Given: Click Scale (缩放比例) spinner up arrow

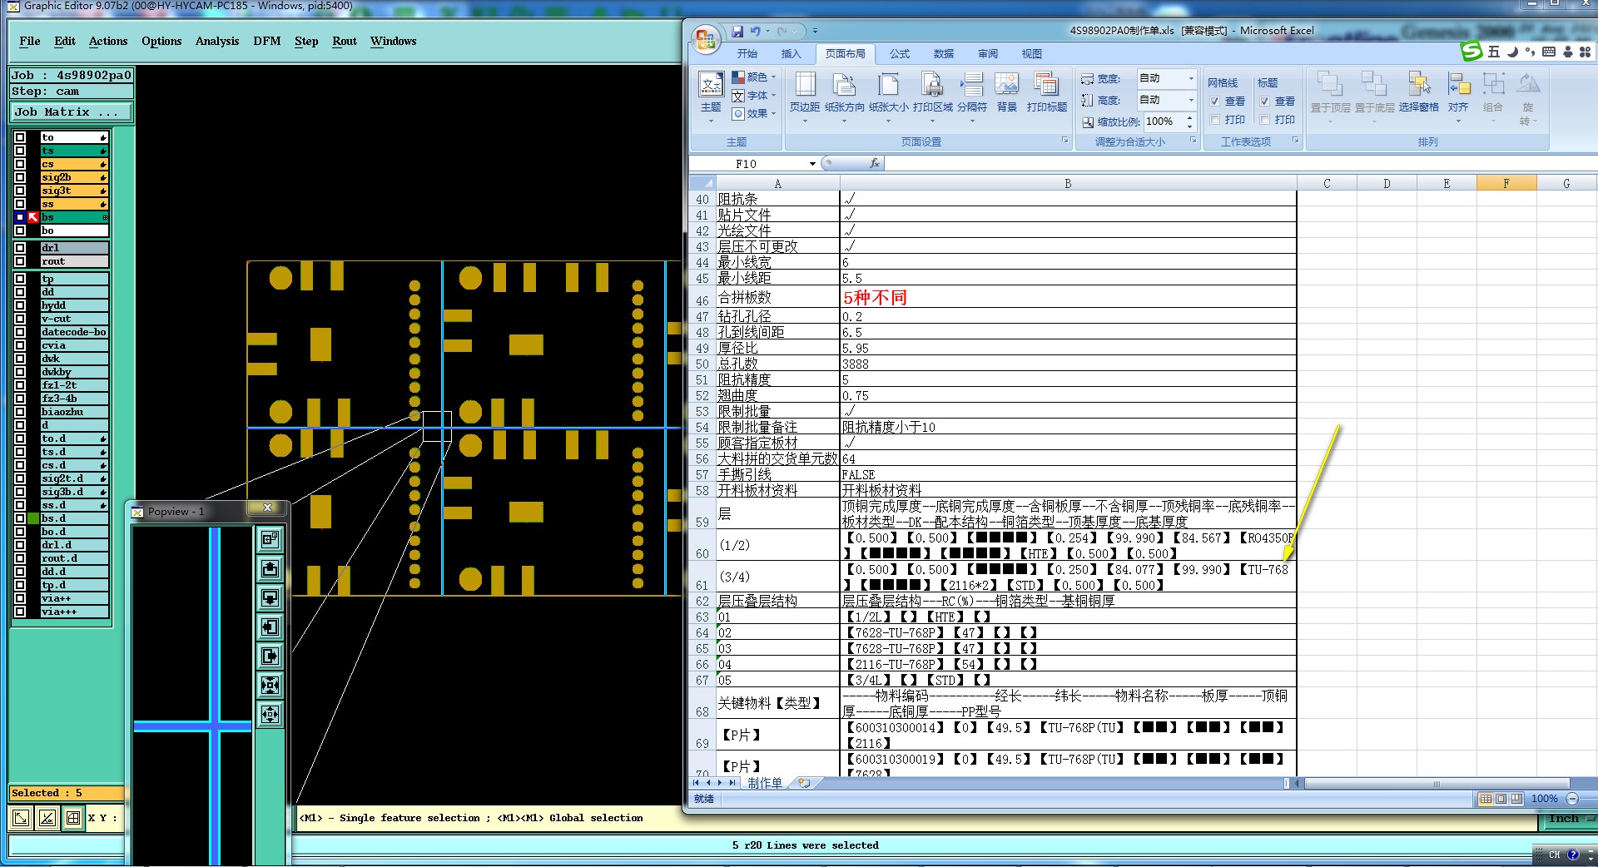Looking at the screenshot, I should click(1189, 117).
